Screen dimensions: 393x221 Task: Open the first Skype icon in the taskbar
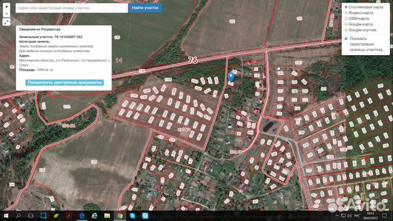133,215
